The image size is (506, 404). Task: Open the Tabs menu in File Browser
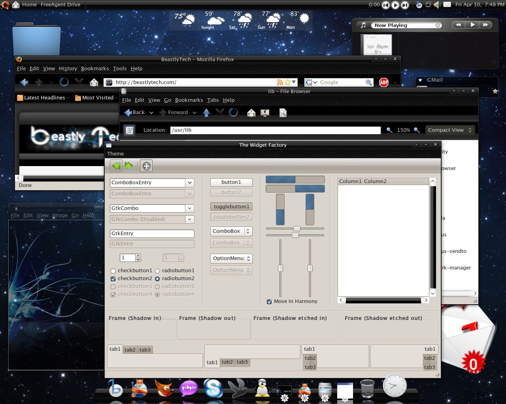point(213,100)
